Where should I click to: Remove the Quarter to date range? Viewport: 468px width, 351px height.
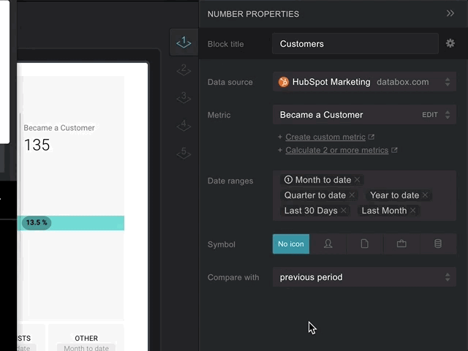coord(352,195)
